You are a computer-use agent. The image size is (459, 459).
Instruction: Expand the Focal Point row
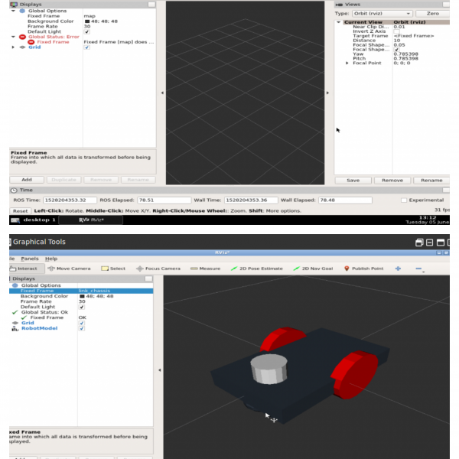[347, 63]
